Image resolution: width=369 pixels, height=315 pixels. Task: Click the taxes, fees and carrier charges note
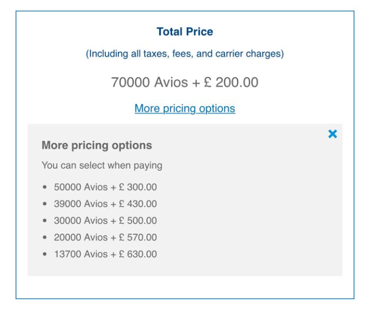185,54
